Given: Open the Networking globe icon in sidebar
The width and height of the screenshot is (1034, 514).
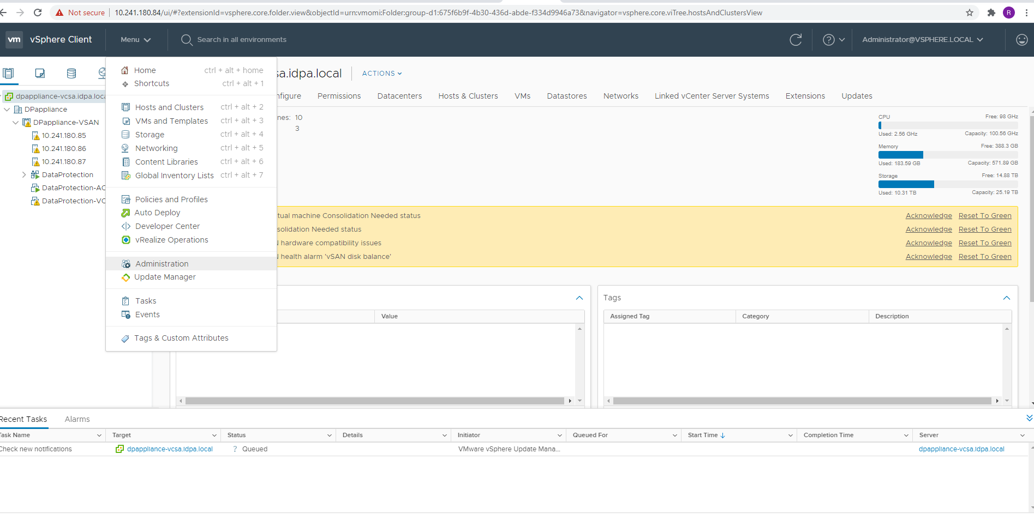Looking at the screenshot, I should coord(101,72).
